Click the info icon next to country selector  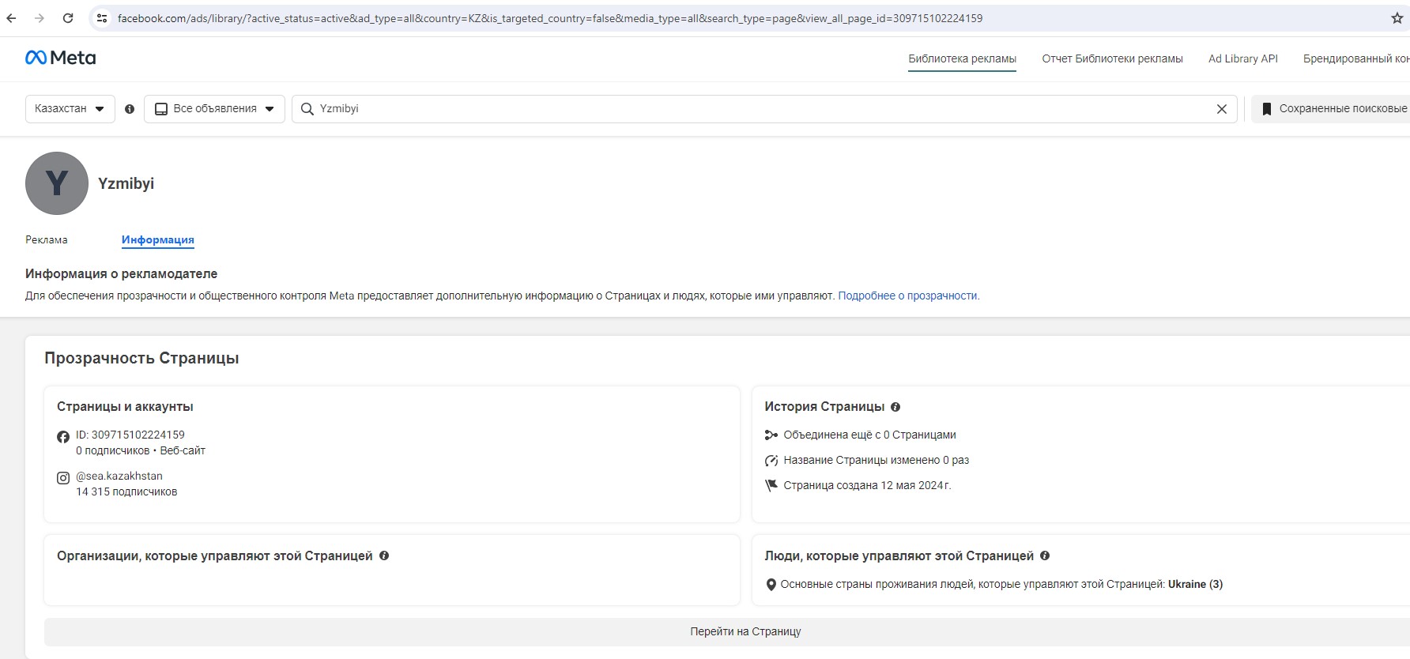click(130, 109)
